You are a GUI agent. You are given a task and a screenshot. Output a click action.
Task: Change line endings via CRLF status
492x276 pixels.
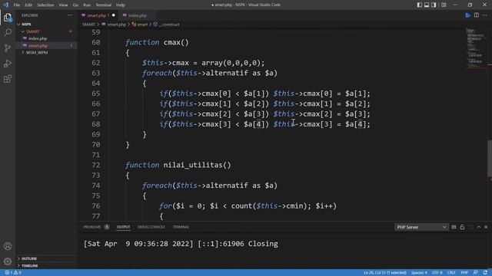click(x=451, y=273)
